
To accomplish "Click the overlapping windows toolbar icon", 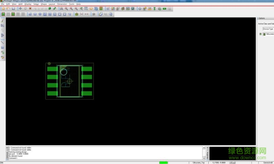I will pyautogui.click(x=101, y=14).
